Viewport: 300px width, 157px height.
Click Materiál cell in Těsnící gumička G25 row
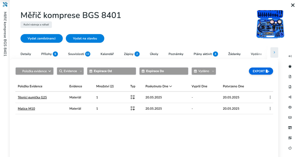point(75,97)
